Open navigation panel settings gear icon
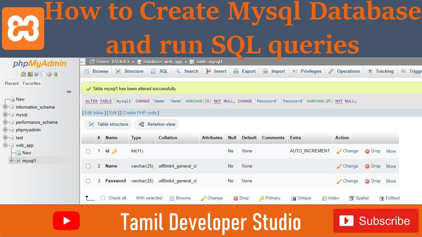The width and height of the screenshot is (422, 237). (49, 74)
